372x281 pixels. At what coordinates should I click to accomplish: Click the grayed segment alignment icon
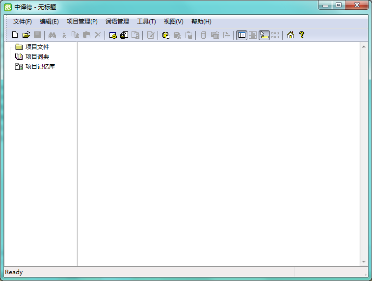[x=275, y=35]
